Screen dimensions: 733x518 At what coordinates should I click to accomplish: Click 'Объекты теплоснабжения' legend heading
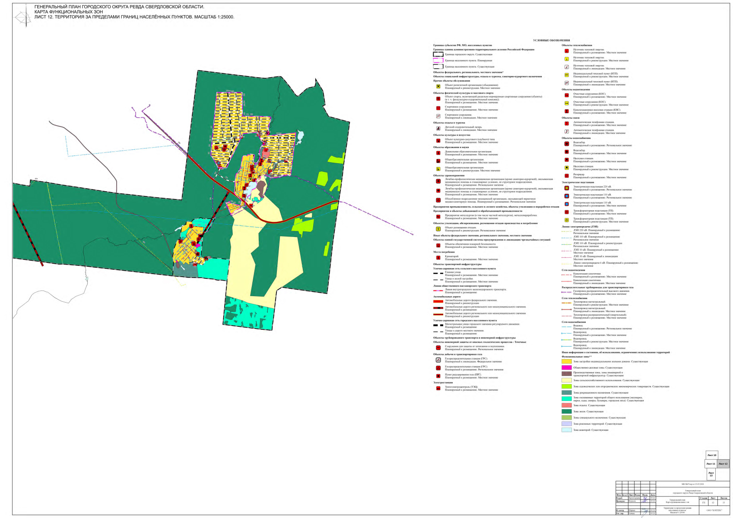pyautogui.click(x=577, y=45)
